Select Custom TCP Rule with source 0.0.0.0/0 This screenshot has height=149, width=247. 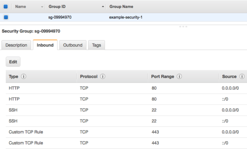[126, 132]
